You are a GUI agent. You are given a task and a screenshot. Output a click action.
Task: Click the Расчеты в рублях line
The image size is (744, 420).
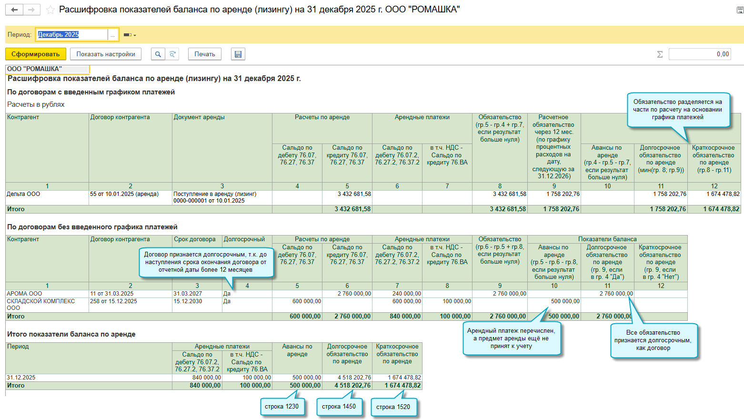point(36,104)
